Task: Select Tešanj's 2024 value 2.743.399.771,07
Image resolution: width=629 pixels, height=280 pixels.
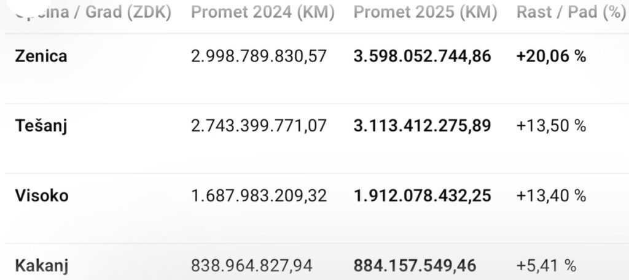Action: (x=259, y=126)
